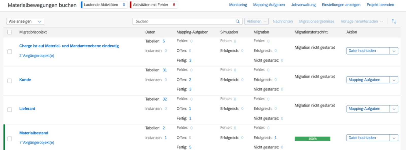Click Projekt beenden
Screen dimensions: 406x150
(380, 5)
